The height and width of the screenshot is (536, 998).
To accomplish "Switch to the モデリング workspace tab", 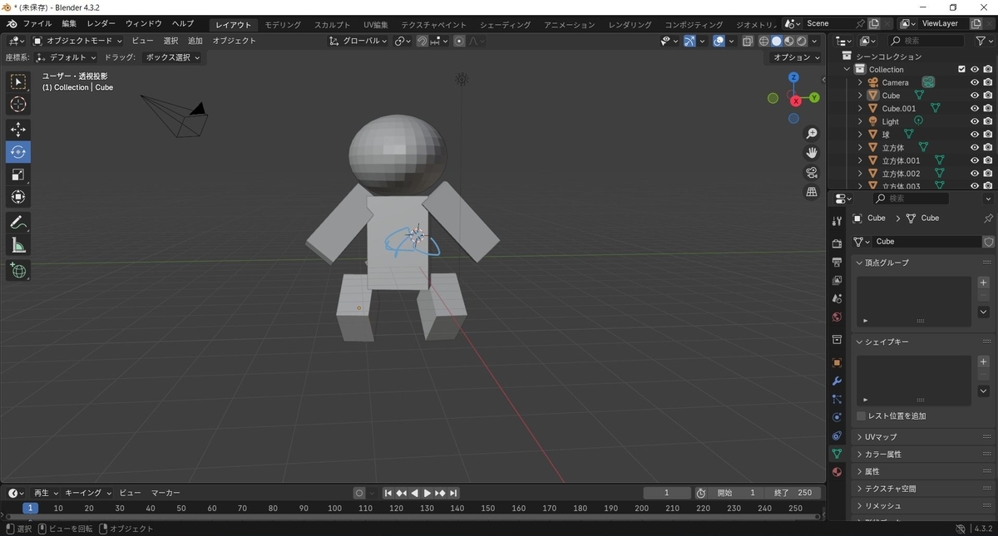I will 282,24.
